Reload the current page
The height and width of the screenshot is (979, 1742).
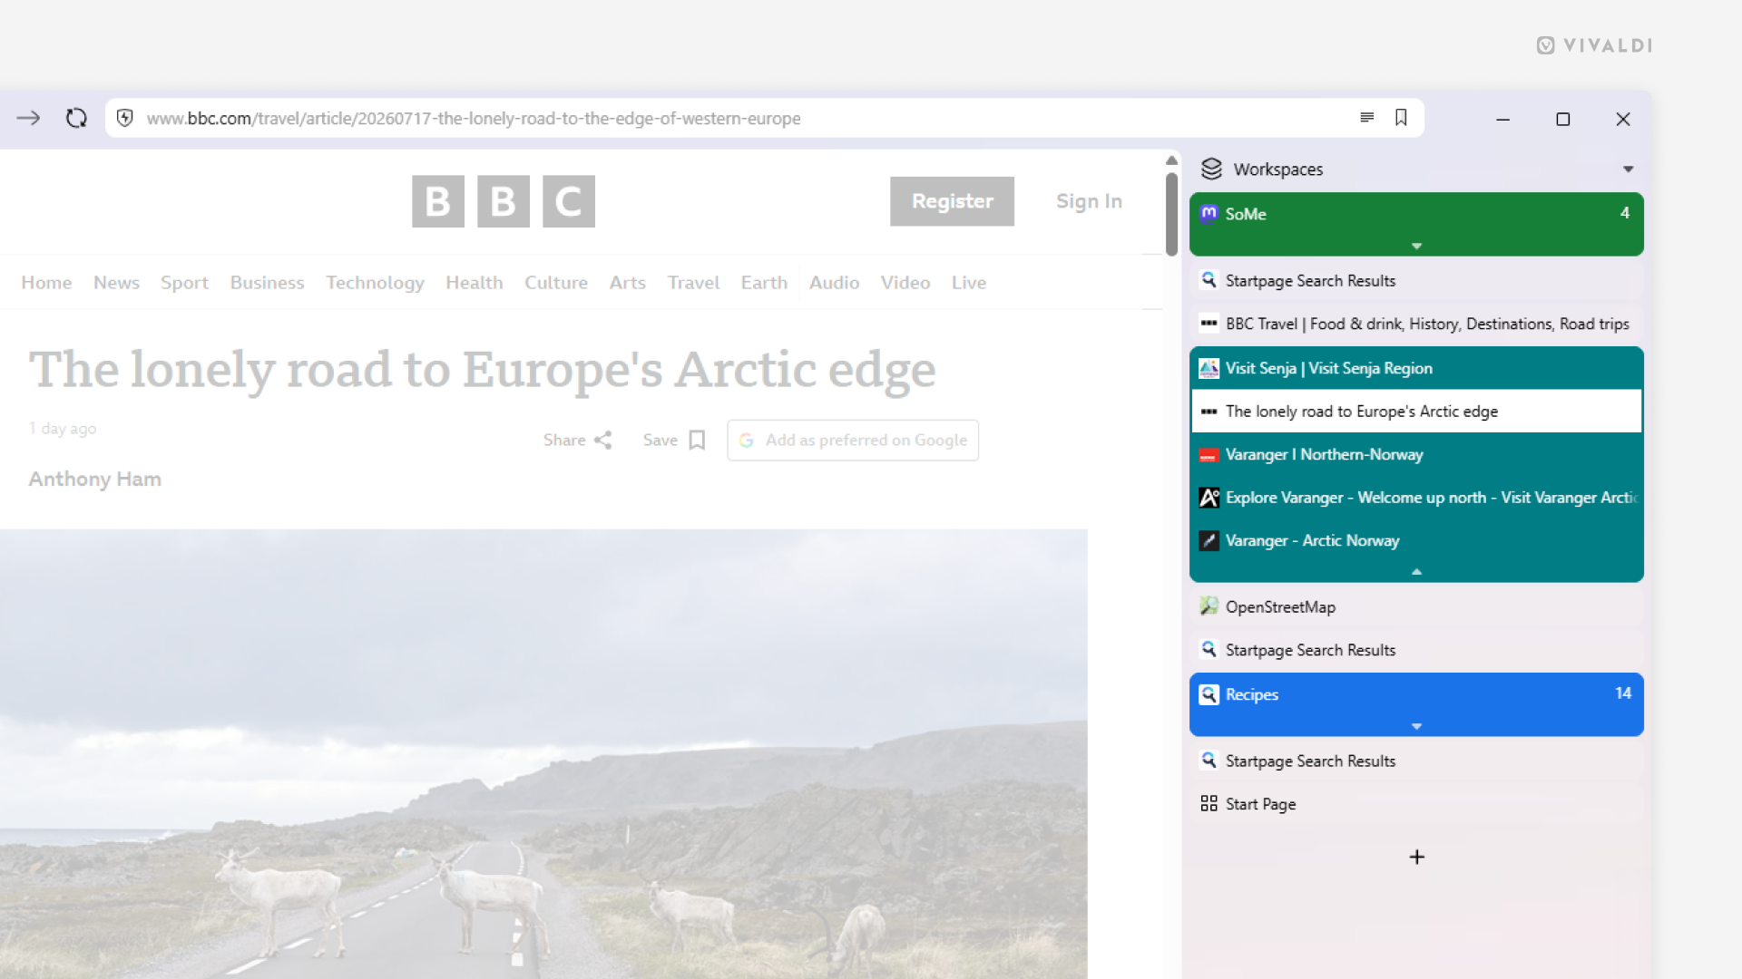pos(76,118)
